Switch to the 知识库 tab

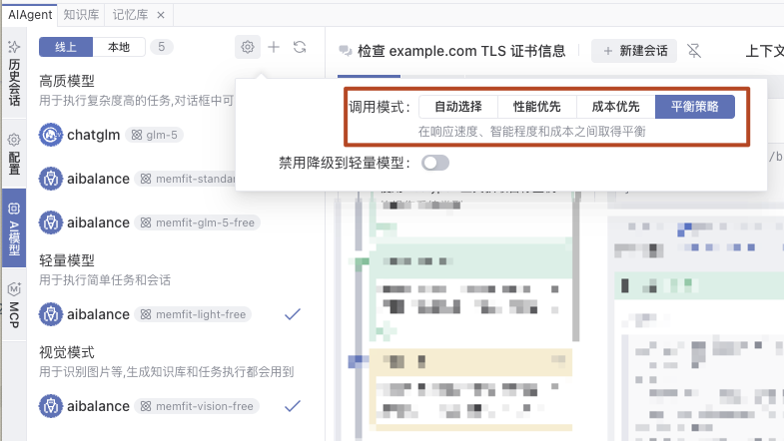(79, 14)
